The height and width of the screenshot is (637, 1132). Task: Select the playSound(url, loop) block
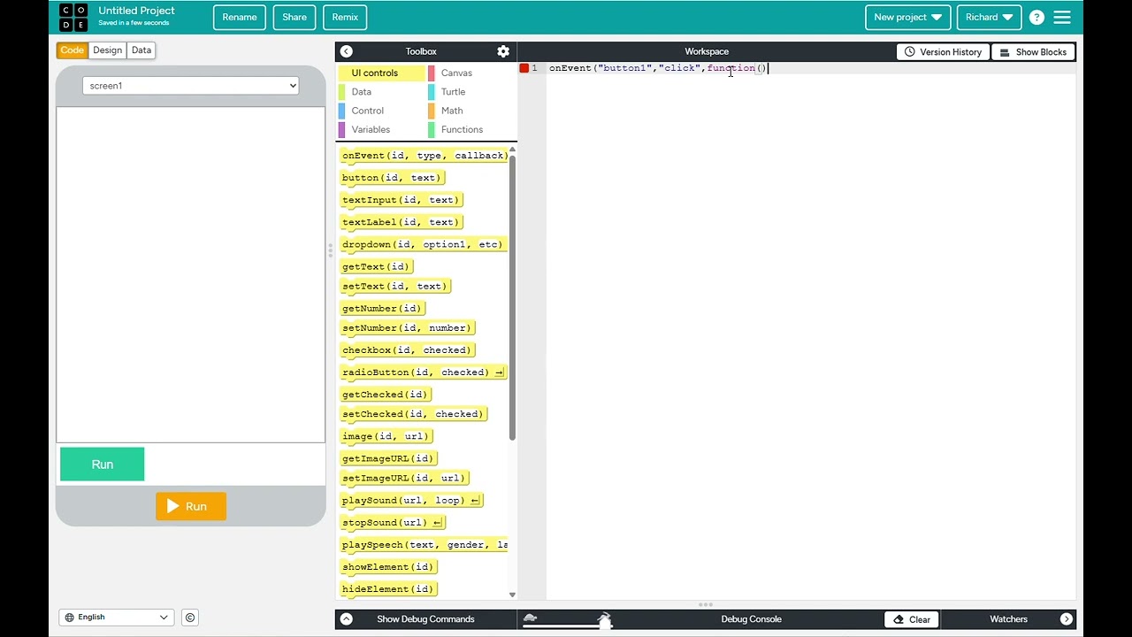410,501
